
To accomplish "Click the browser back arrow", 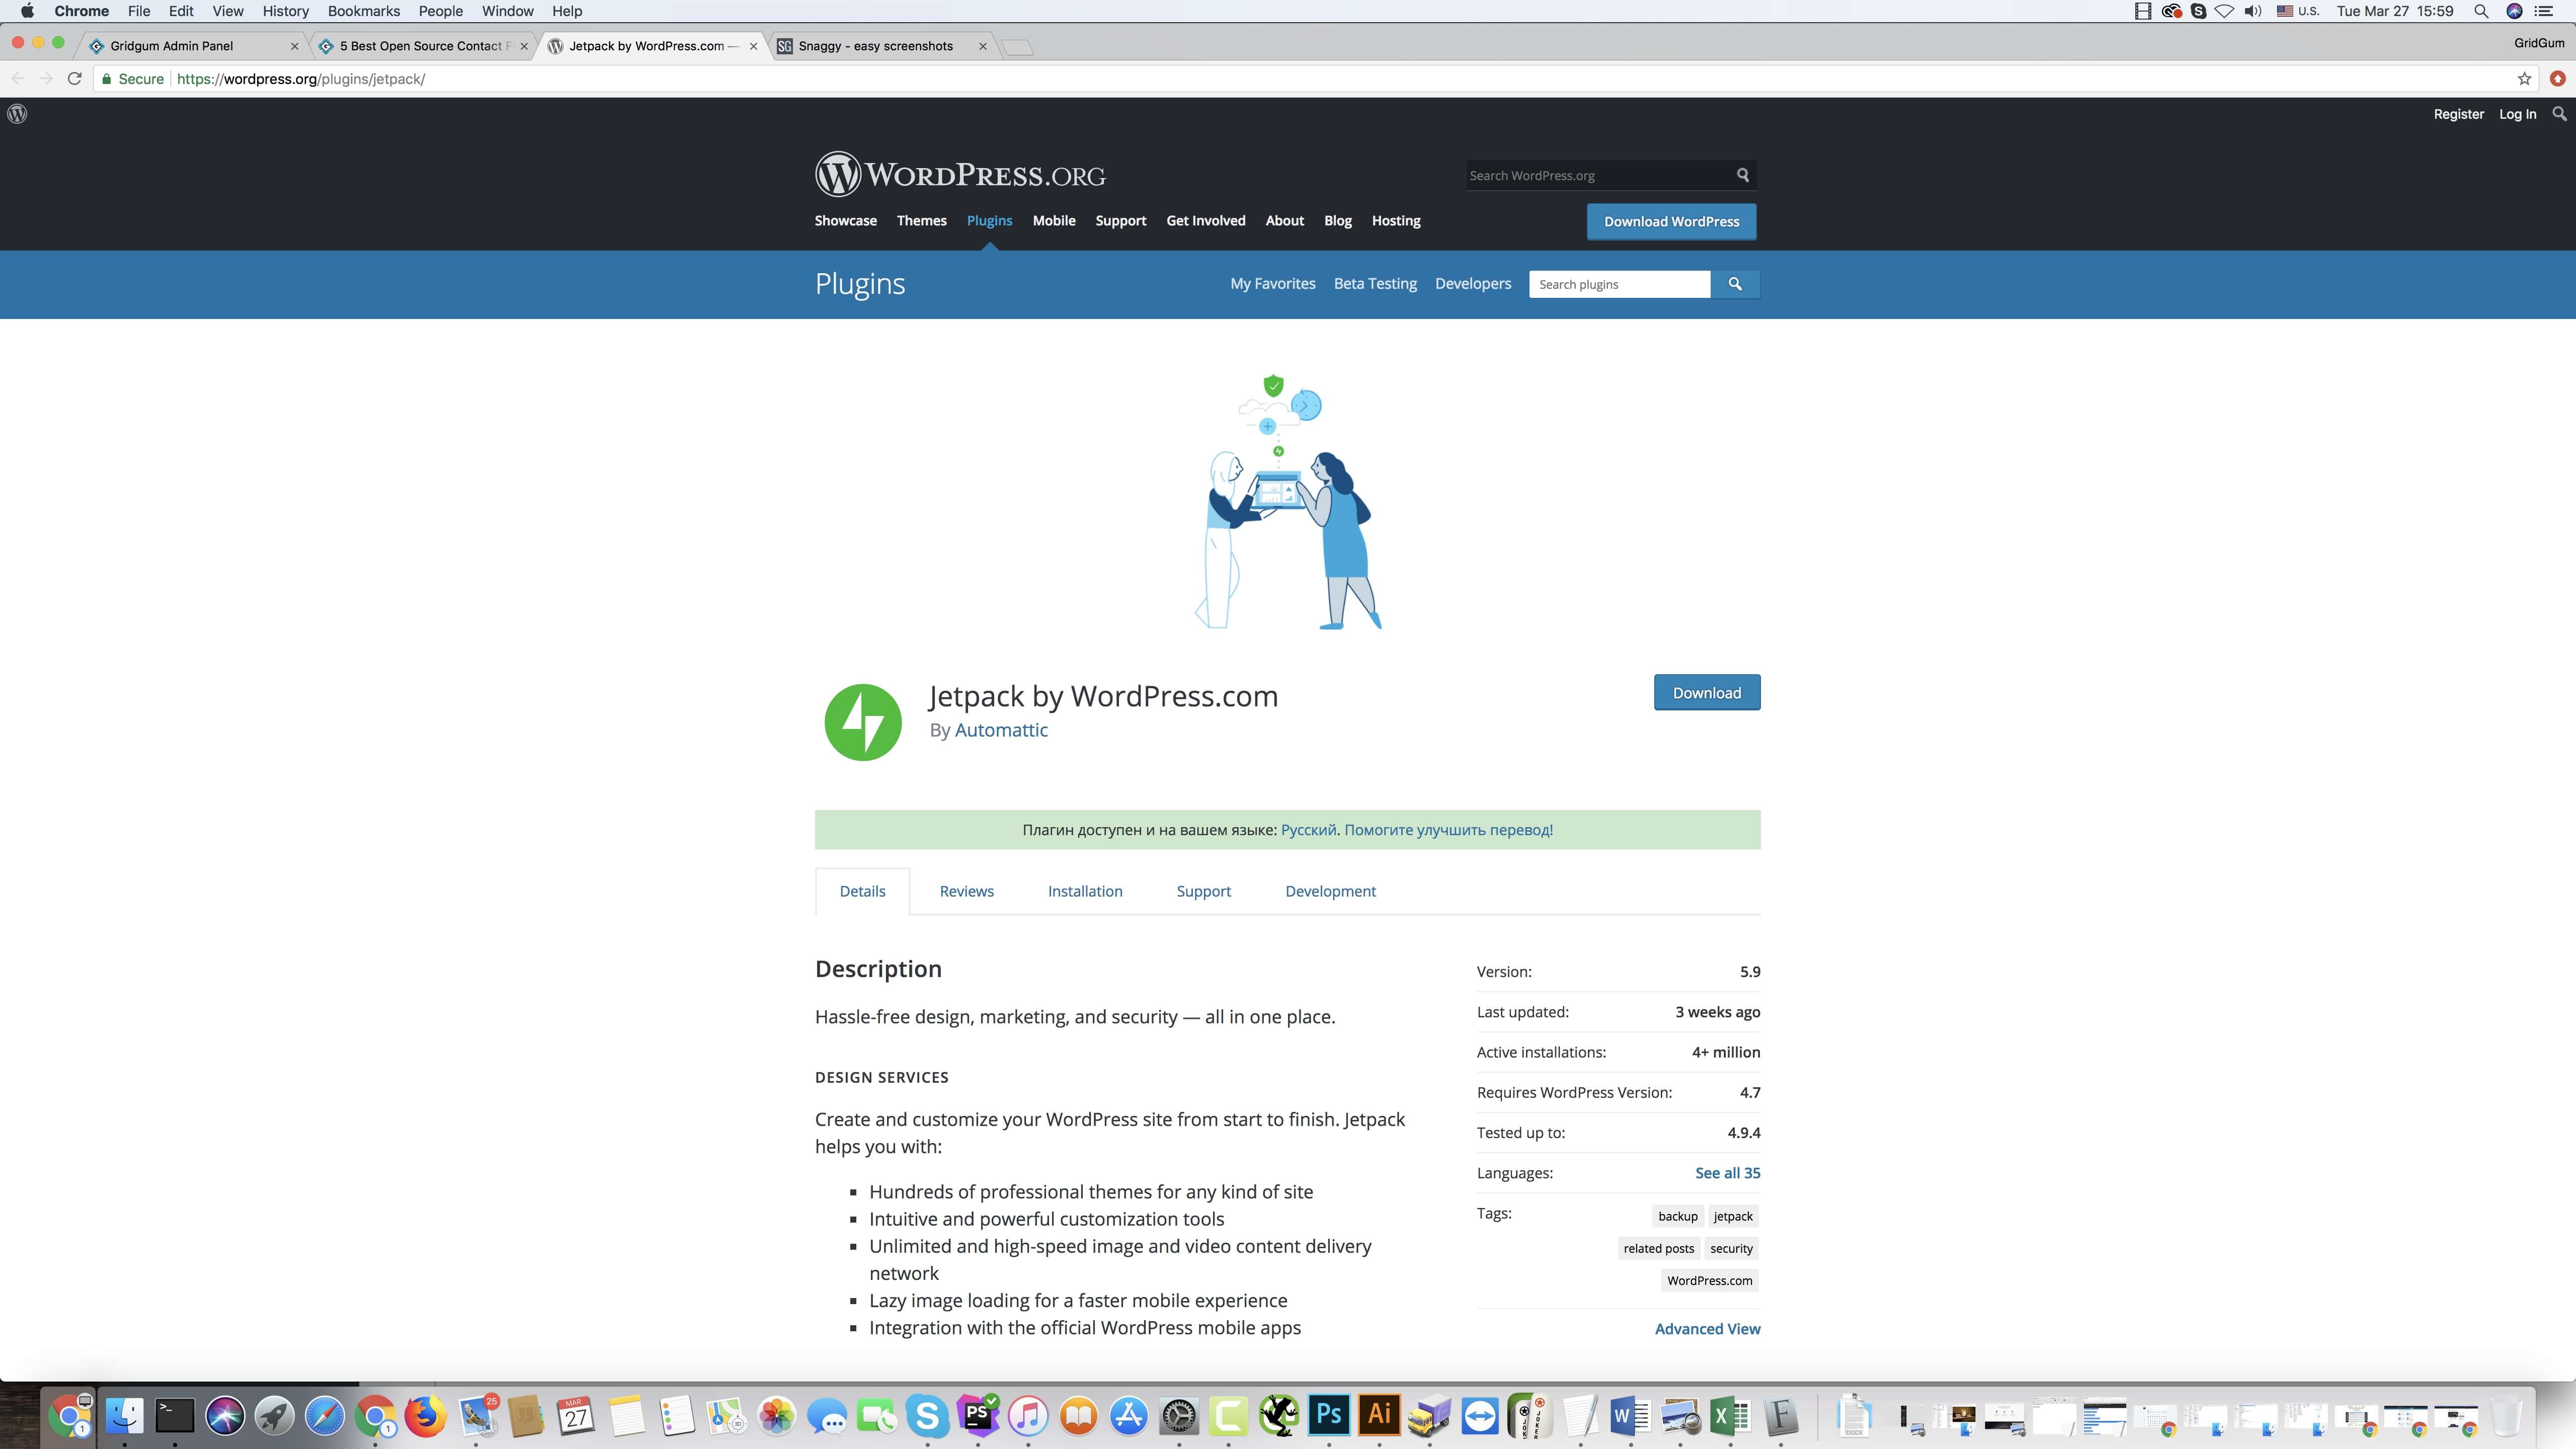I will click(x=18, y=79).
